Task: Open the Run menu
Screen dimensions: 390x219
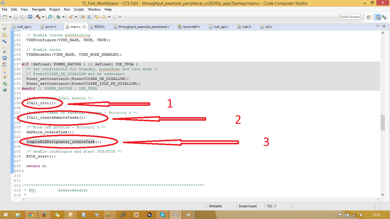Action: [67, 10]
